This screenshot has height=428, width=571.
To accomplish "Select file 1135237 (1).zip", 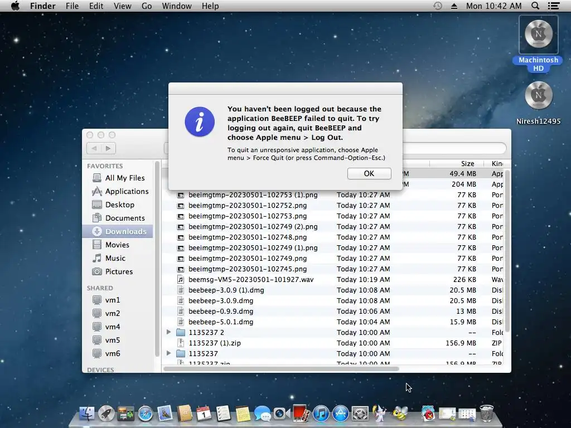I will [332, 343].
